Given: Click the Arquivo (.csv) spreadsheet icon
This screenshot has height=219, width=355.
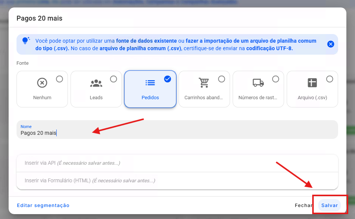Looking at the screenshot, I should point(312,83).
